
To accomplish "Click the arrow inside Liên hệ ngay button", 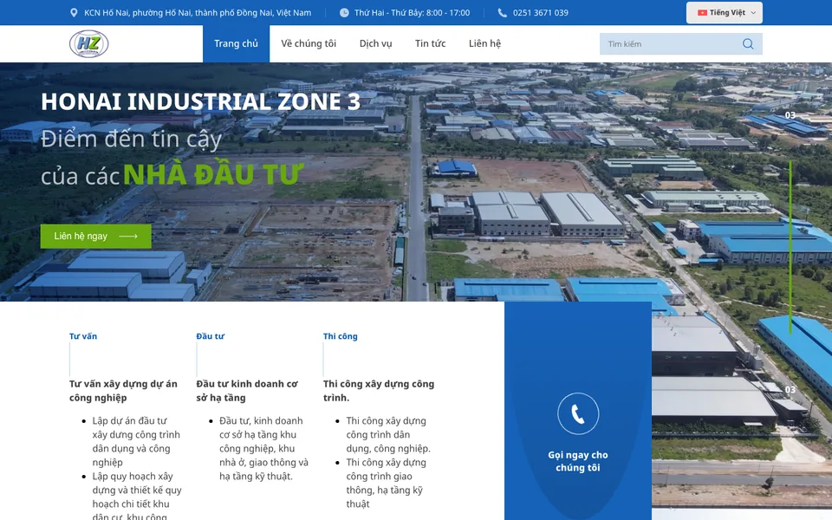I will tap(128, 236).
